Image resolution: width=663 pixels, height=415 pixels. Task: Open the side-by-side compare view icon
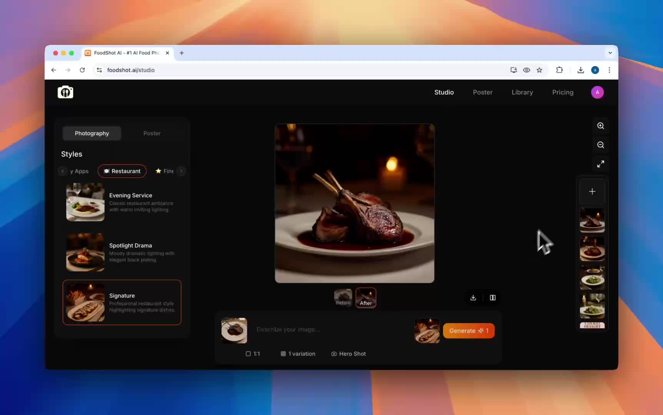[x=493, y=297]
